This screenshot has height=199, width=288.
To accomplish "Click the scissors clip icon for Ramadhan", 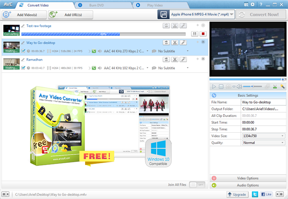I will coord(175,59).
